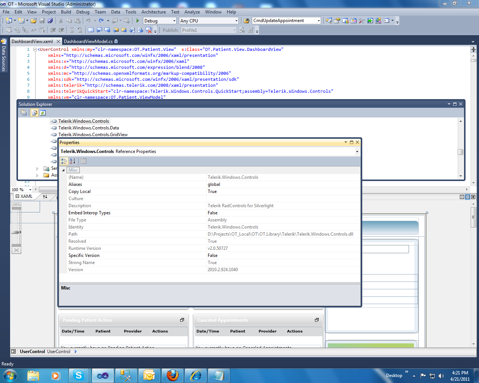Click the Decrease Indent icon

pos(53,30)
